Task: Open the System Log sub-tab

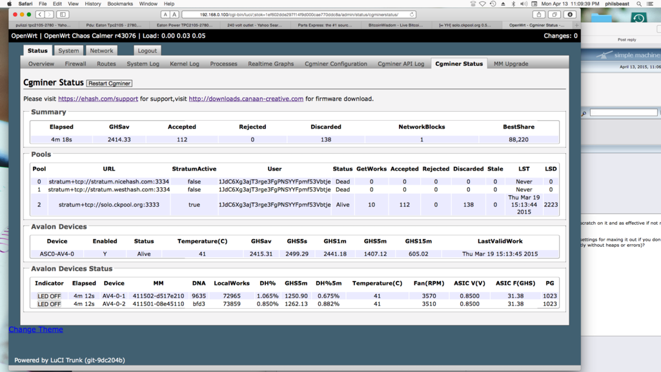Action: coord(143,64)
